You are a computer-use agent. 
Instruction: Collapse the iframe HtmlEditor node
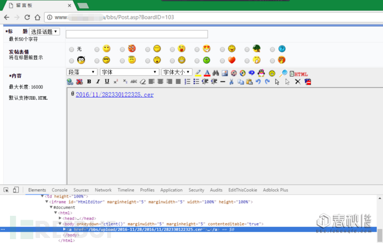[47, 202]
